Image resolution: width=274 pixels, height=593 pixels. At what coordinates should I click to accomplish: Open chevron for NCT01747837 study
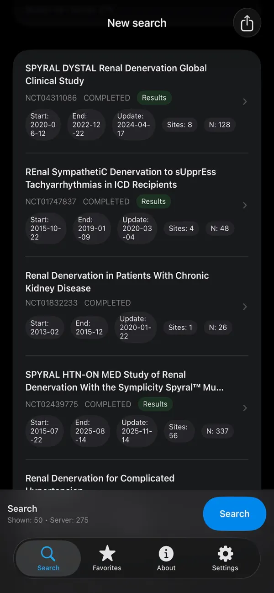point(245,205)
